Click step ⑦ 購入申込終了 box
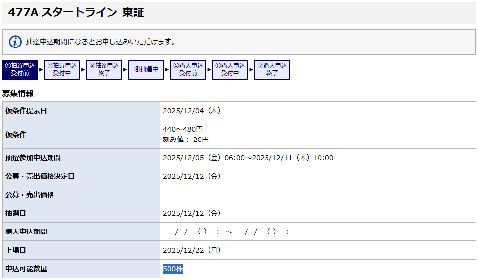The width and height of the screenshot is (478, 280). pyautogui.click(x=272, y=69)
